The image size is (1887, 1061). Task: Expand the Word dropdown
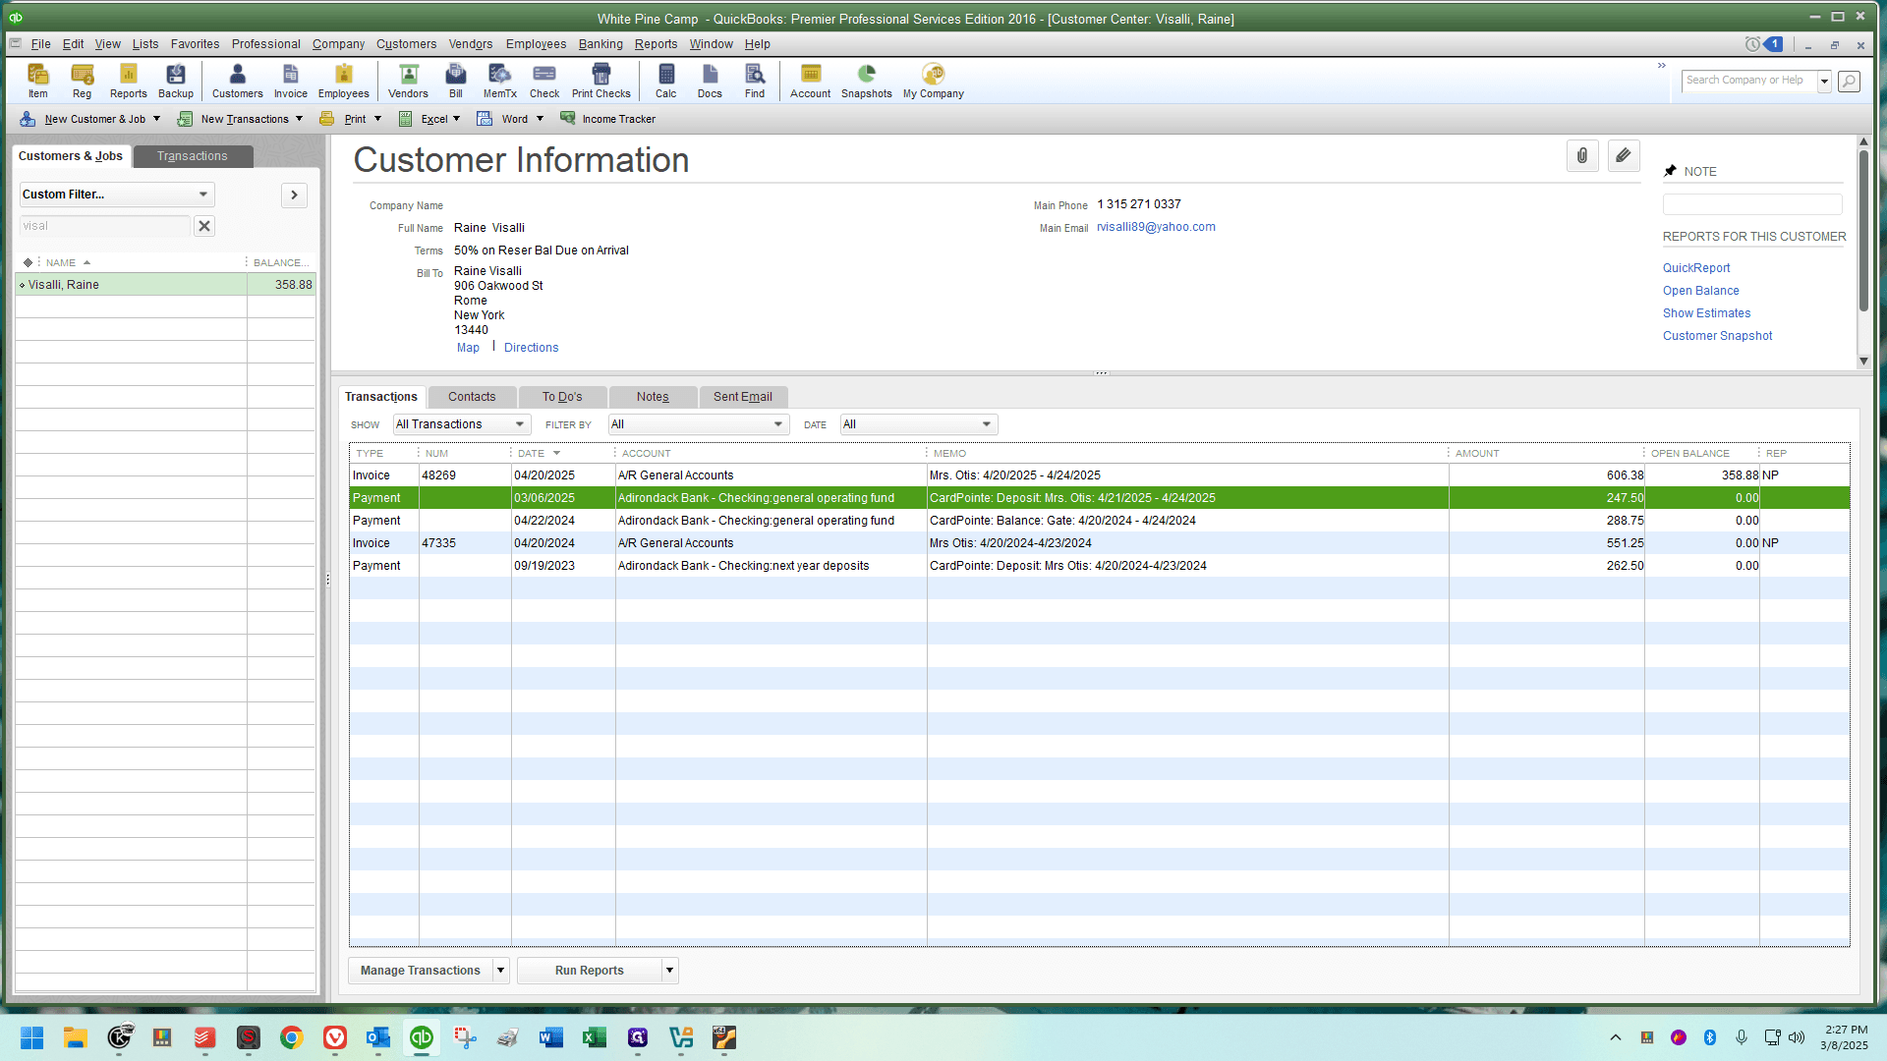(x=540, y=119)
